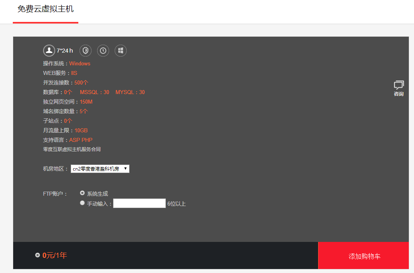Open the 咨询 chat bubble icon
The image size is (414, 273).
pyautogui.click(x=399, y=85)
